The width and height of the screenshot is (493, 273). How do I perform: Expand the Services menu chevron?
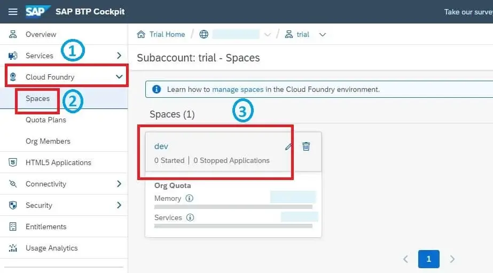tap(119, 56)
